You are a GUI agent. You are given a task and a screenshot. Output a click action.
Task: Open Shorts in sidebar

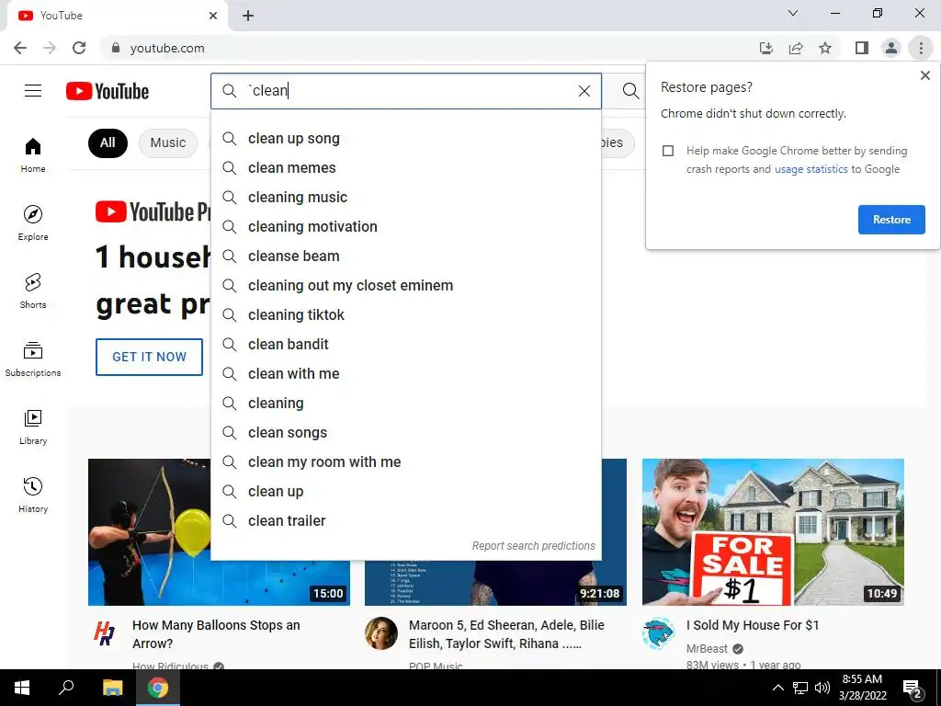coord(33,291)
